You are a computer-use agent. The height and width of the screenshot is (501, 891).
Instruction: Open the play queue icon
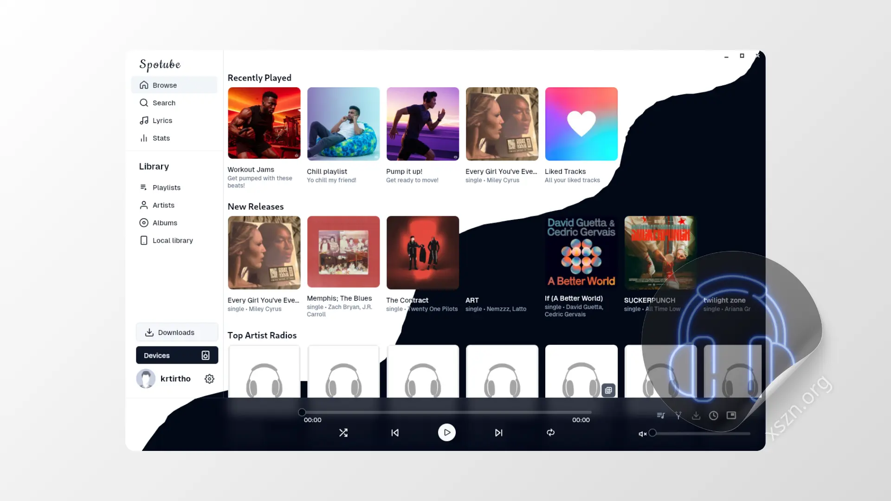661,416
